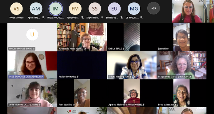The image size is (214, 114).
Task: Click muted mic icon beside Katherine Kline (Guest)
Action: [85, 49]
